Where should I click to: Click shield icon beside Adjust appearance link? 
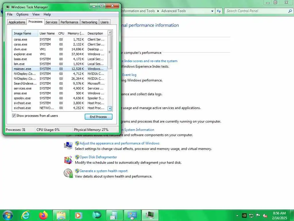tap(77, 143)
